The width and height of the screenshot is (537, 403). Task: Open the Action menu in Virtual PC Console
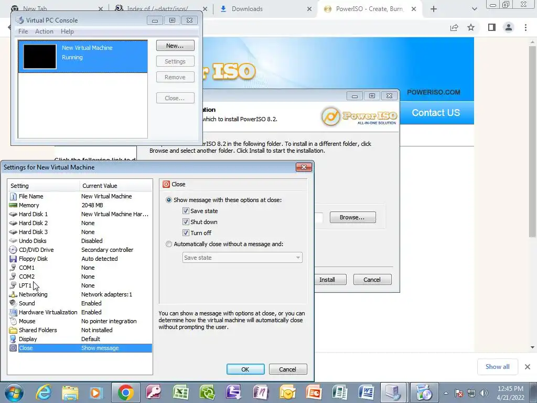44,31
